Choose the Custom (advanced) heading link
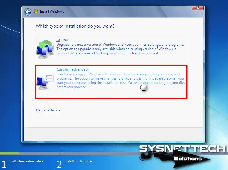 [72, 69]
